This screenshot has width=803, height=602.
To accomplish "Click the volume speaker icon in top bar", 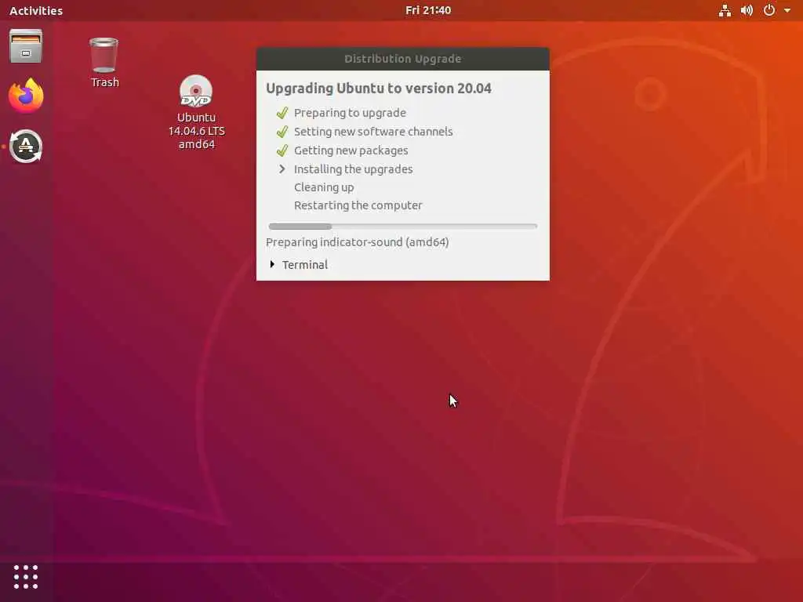I will coord(747,10).
